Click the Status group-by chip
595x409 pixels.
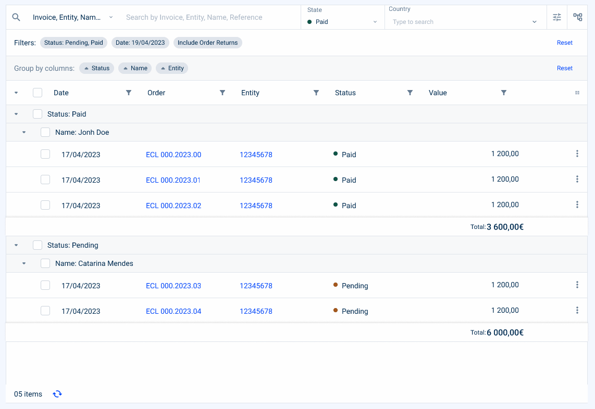(97, 68)
